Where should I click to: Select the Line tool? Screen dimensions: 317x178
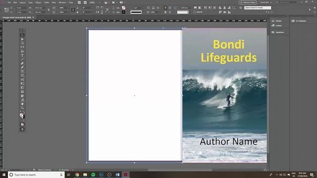coord(22,59)
